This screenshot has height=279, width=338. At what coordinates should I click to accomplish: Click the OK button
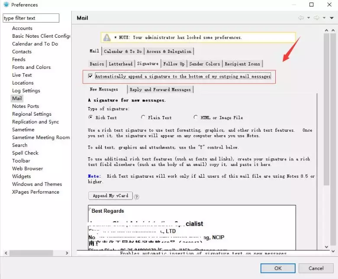click(278, 268)
